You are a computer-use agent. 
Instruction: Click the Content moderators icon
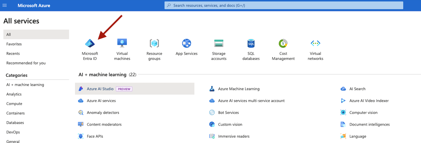[x=81, y=124]
